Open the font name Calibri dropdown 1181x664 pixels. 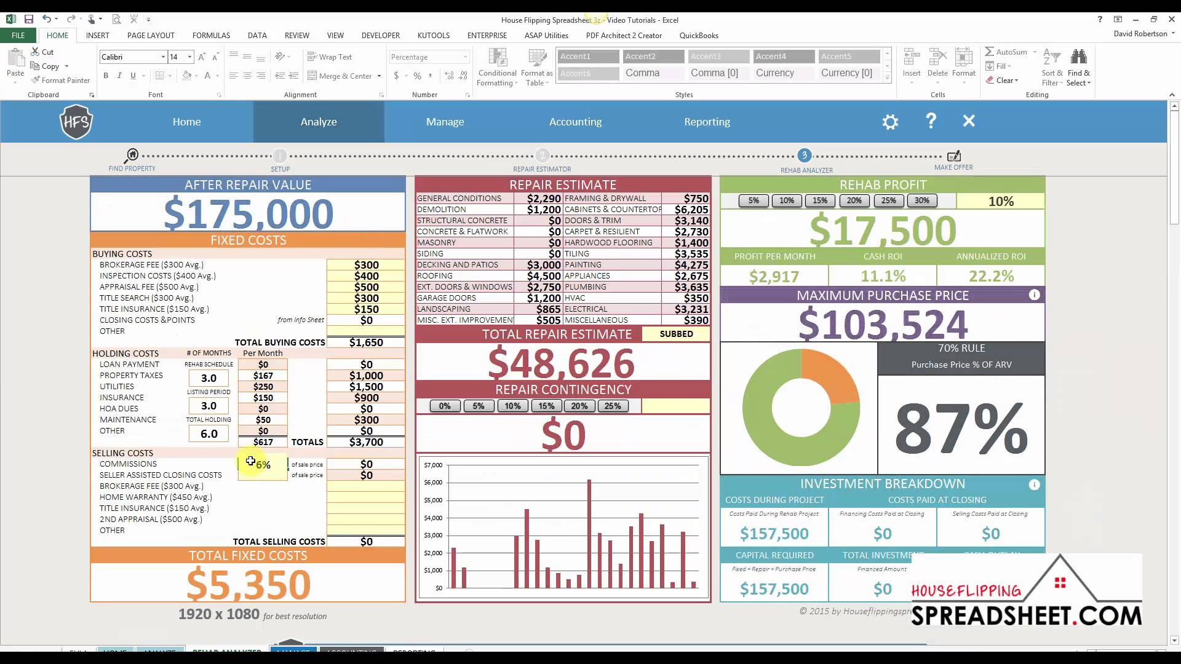pos(163,57)
